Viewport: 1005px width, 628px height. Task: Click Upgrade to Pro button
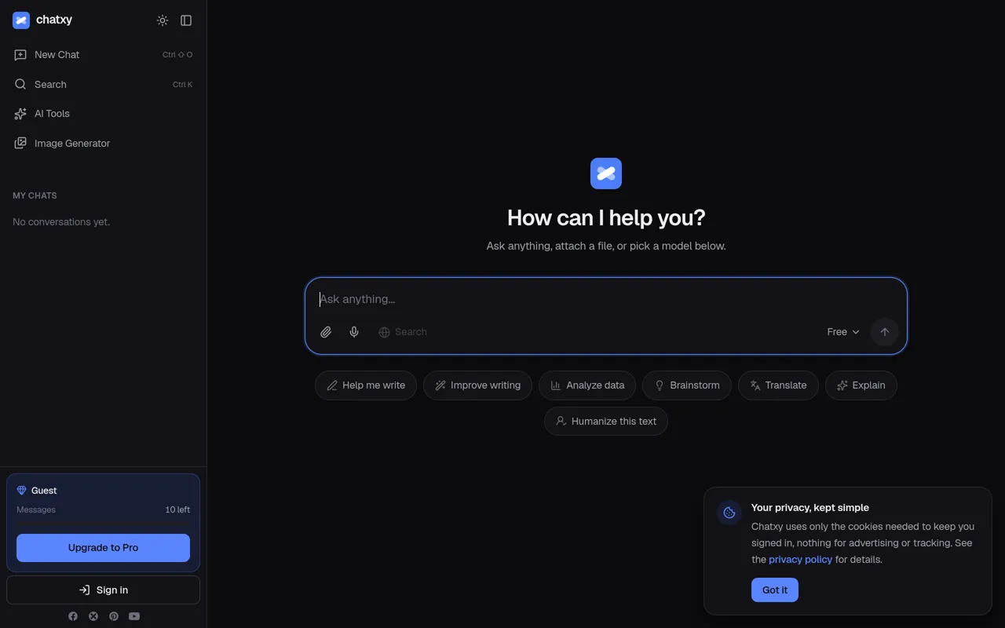pyautogui.click(x=103, y=548)
